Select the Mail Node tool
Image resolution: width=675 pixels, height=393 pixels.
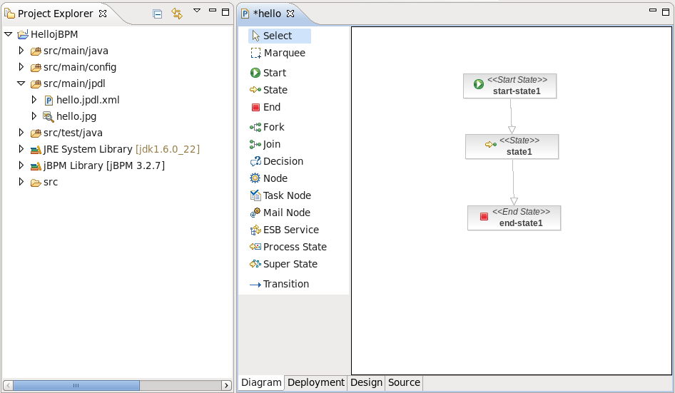(x=280, y=213)
